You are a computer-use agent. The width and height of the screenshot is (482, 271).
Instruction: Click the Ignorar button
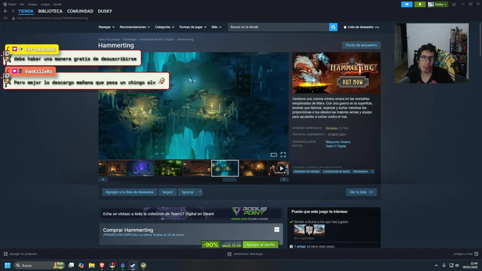188,192
